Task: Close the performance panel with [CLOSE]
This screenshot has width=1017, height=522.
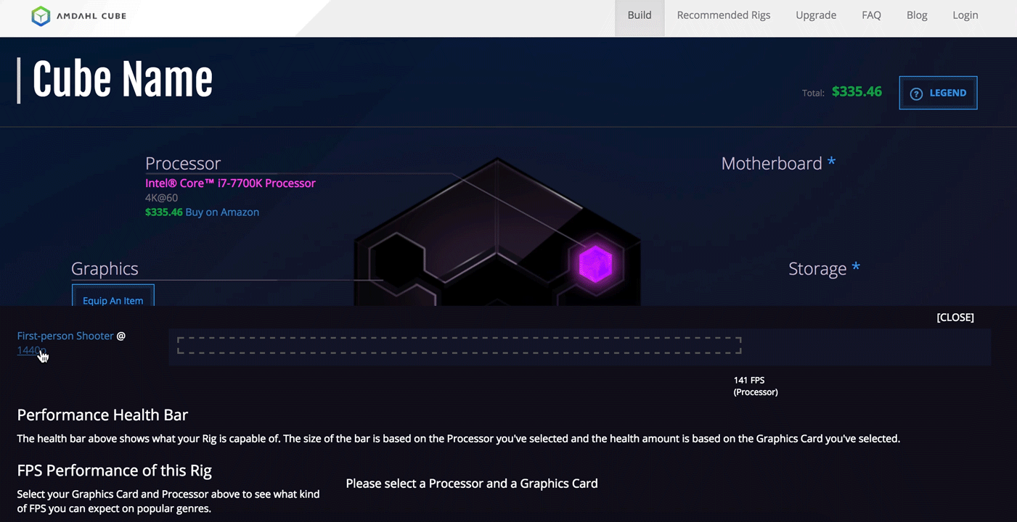Action: [x=955, y=318]
